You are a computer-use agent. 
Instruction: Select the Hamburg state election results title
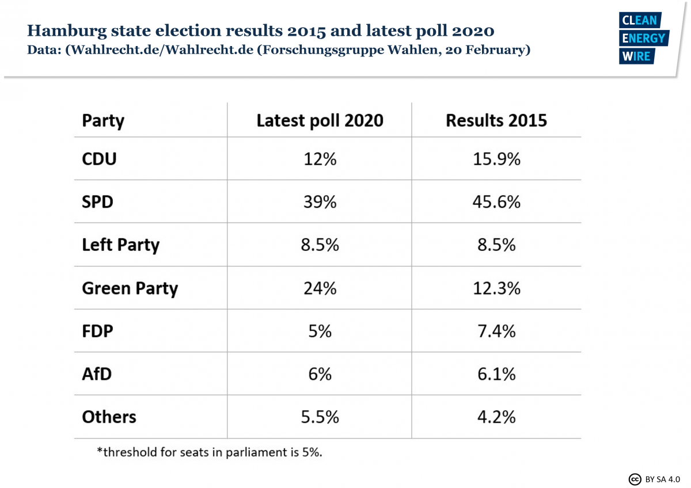(260, 30)
